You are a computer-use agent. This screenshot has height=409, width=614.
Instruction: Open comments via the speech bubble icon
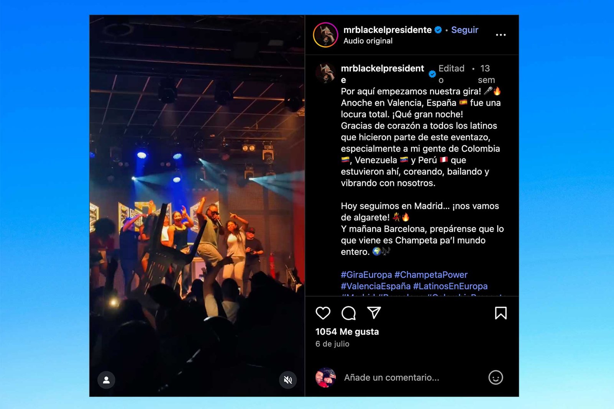[x=348, y=313]
